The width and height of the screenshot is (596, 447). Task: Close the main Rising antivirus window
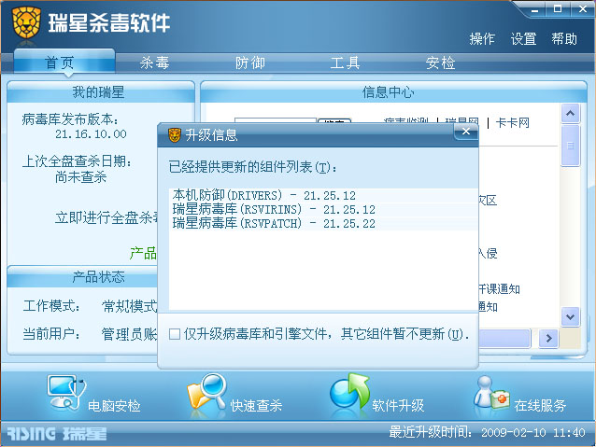(582, 9)
